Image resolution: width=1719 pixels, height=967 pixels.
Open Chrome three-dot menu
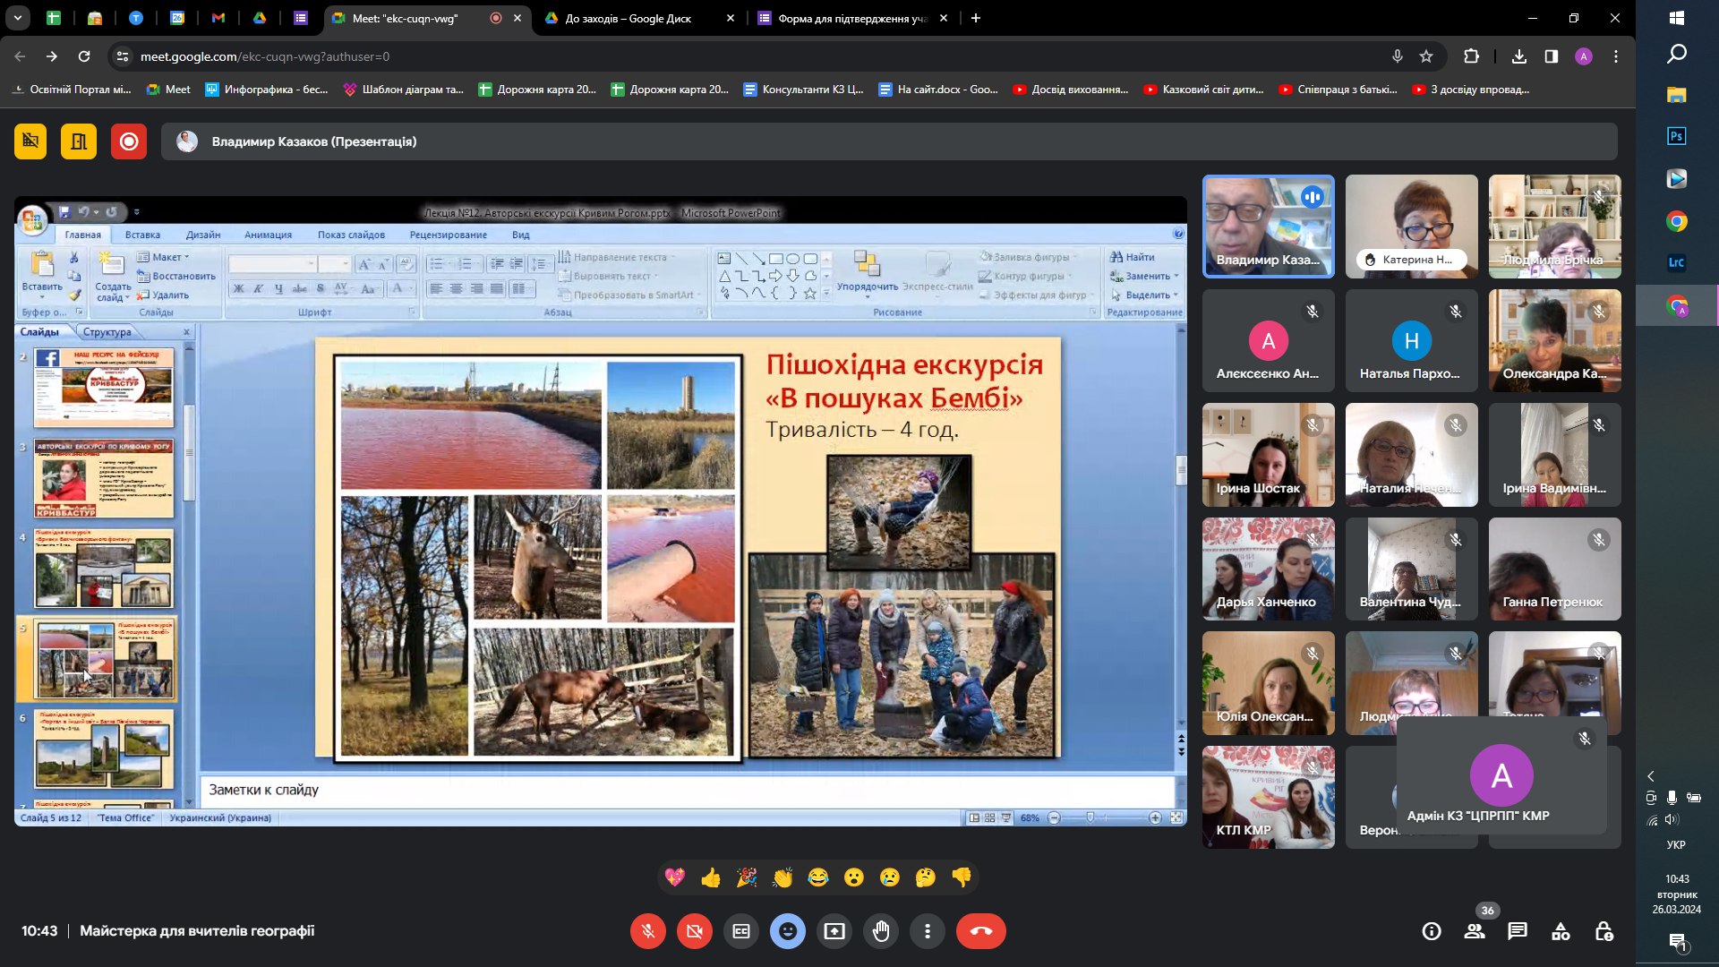point(1616,56)
